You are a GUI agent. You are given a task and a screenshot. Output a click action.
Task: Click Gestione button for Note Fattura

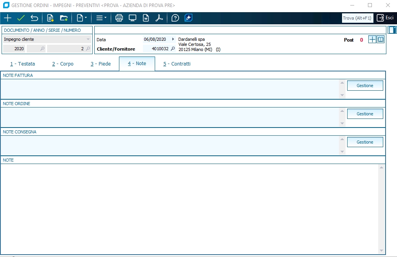point(365,86)
